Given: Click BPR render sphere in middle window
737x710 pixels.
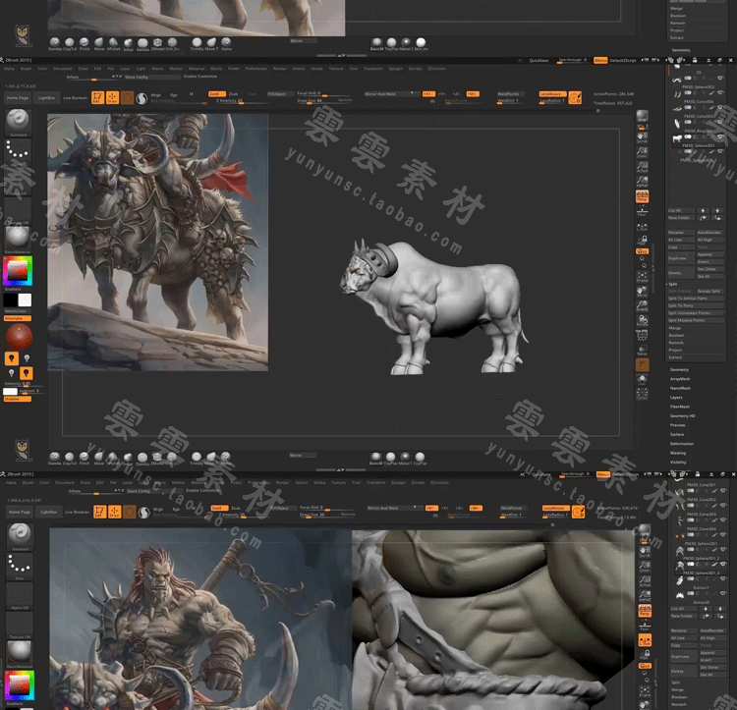Looking at the screenshot, I should coord(642,116).
